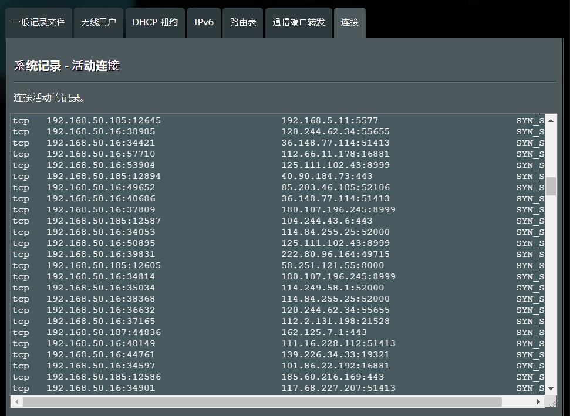
Task: Click the horizontal scrollbar left arrow
Action: point(15,401)
